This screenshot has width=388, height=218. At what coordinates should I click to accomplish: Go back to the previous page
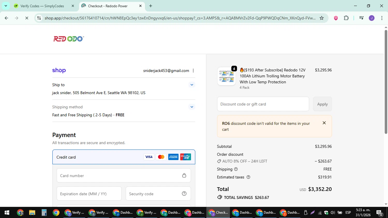tap(6, 18)
